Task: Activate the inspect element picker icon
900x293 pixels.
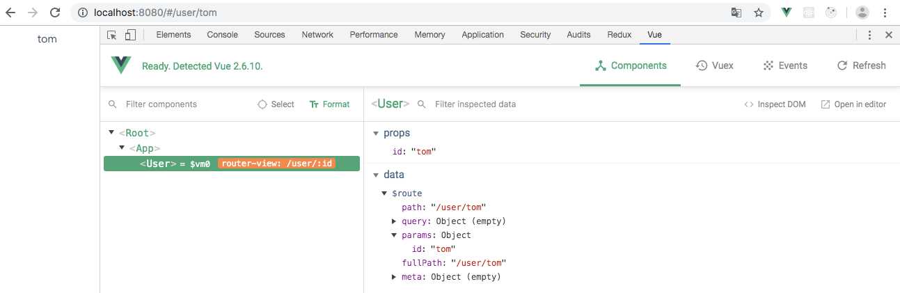Action: pos(113,35)
